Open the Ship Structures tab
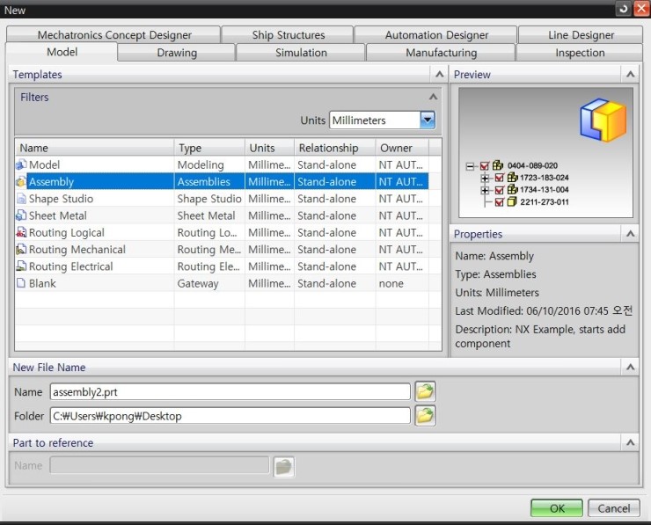The height and width of the screenshot is (525, 651). click(288, 35)
